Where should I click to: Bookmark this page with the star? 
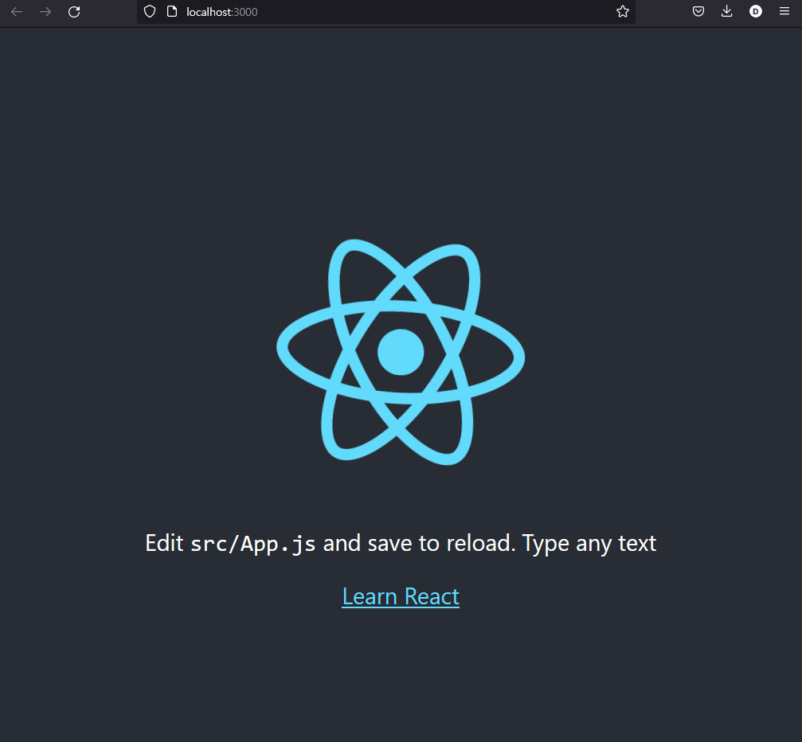click(623, 12)
